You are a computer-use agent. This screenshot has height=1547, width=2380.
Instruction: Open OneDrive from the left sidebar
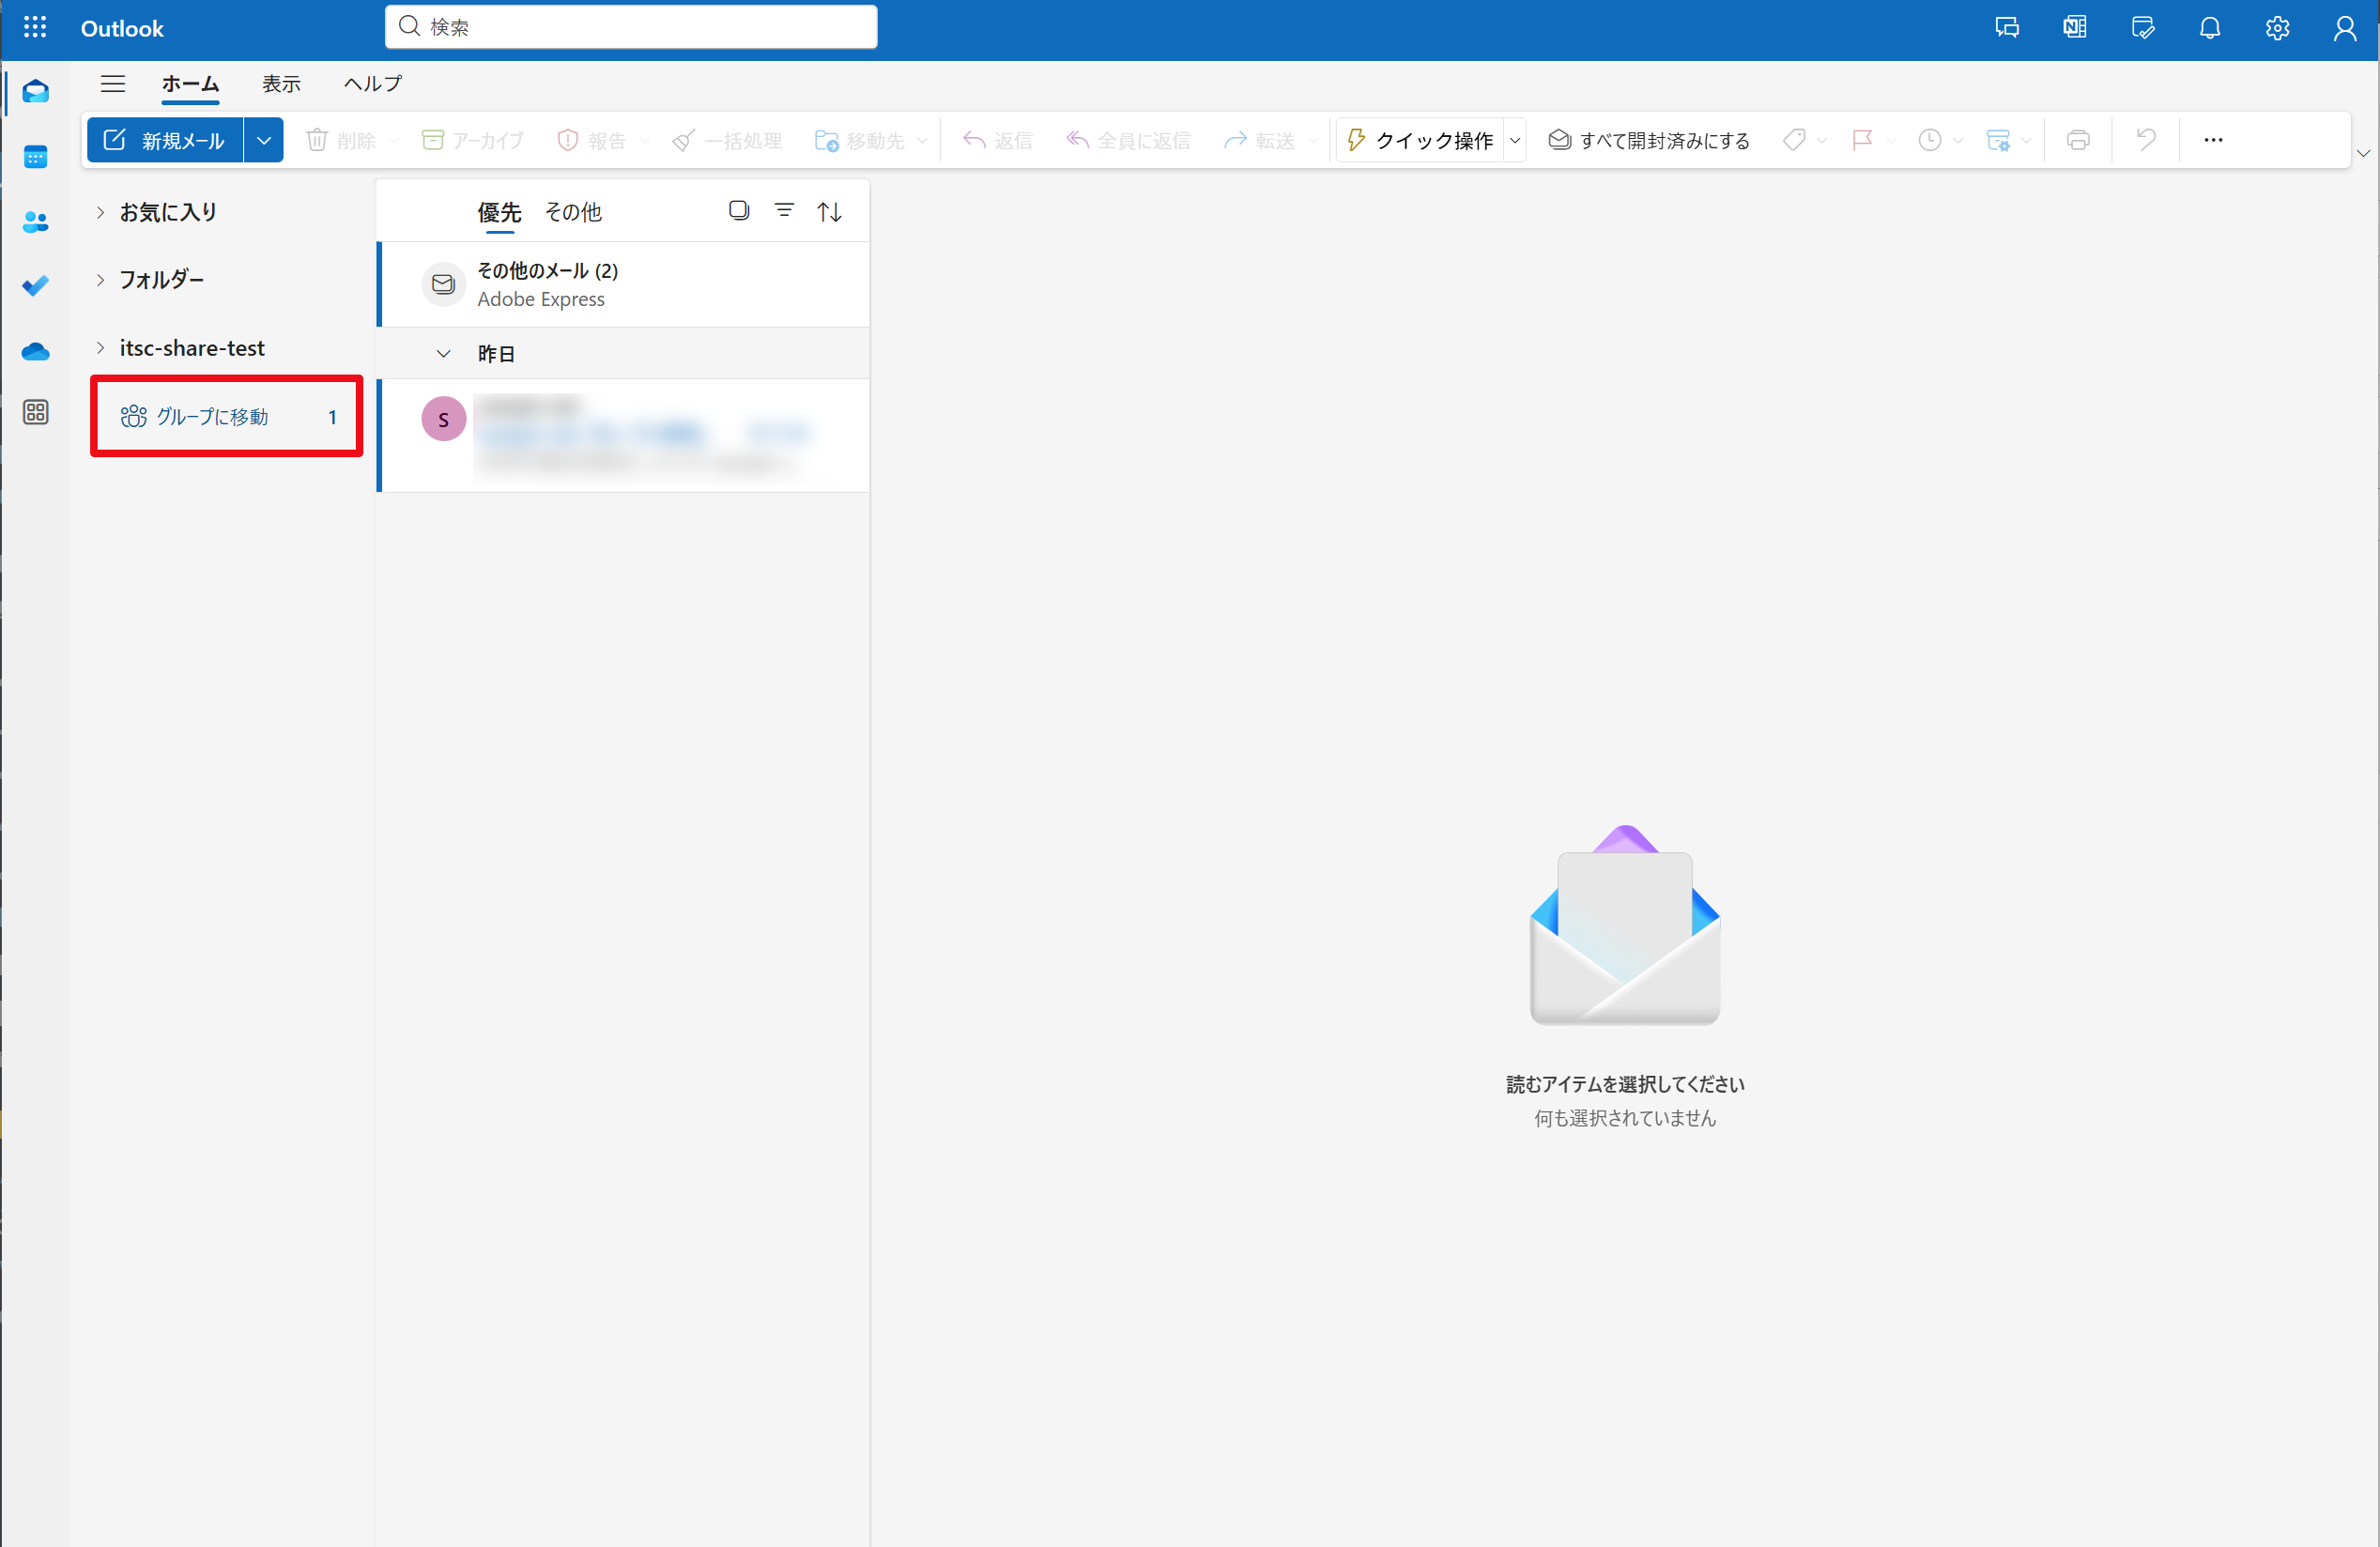35,351
